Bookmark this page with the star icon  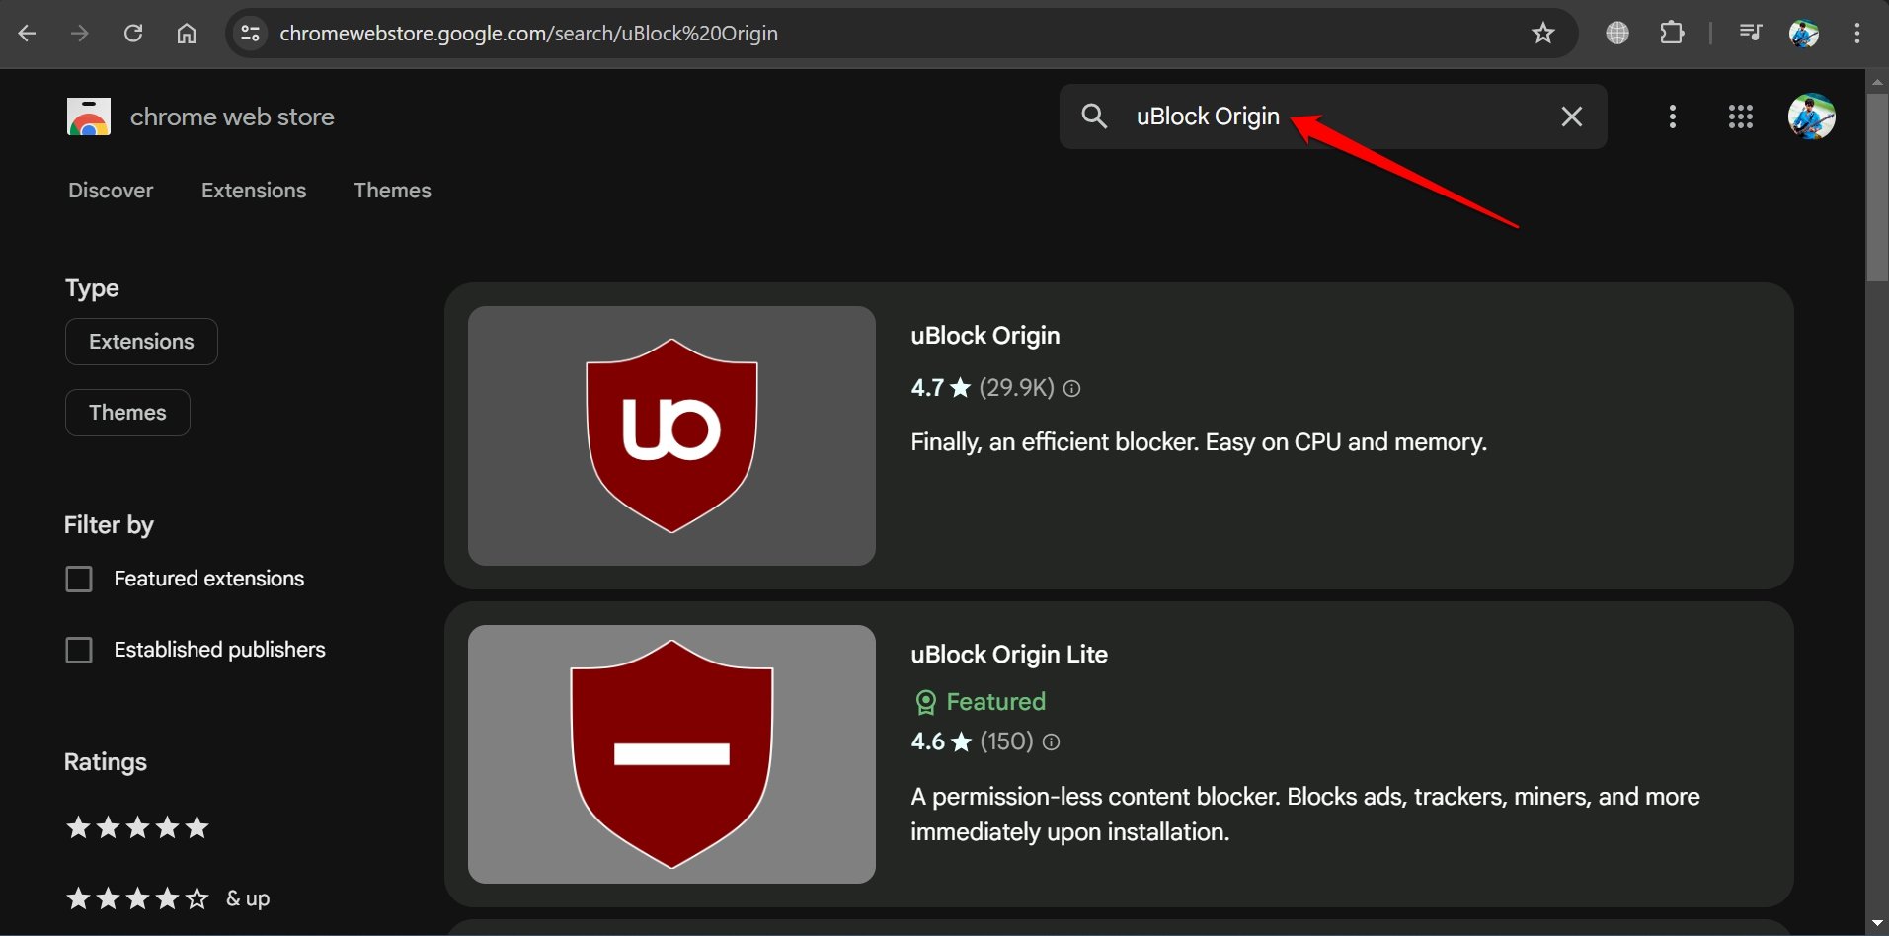[x=1543, y=34]
